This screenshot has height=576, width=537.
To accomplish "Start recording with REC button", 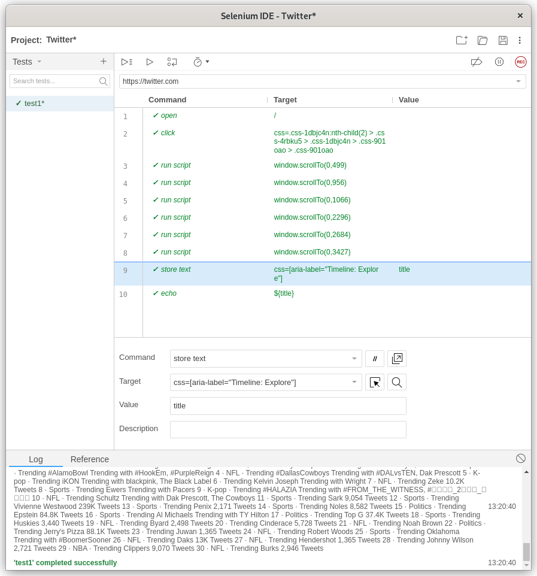I will pyautogui.click(x=520, y=62).
